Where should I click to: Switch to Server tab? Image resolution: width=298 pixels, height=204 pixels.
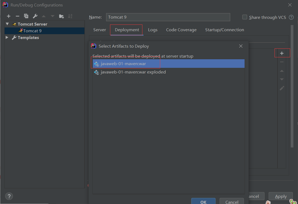tap(100, 30)
